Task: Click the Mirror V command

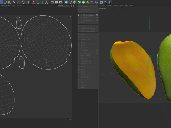Action: pos(88,45)
